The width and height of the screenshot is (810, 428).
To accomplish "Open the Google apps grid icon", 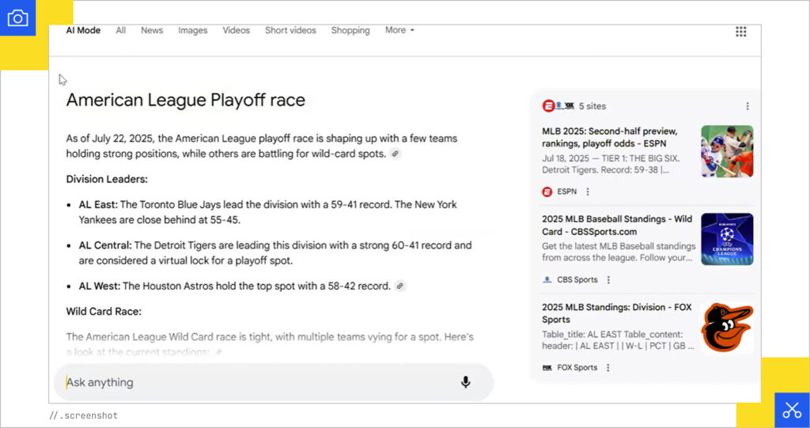I will click(740, 32).
